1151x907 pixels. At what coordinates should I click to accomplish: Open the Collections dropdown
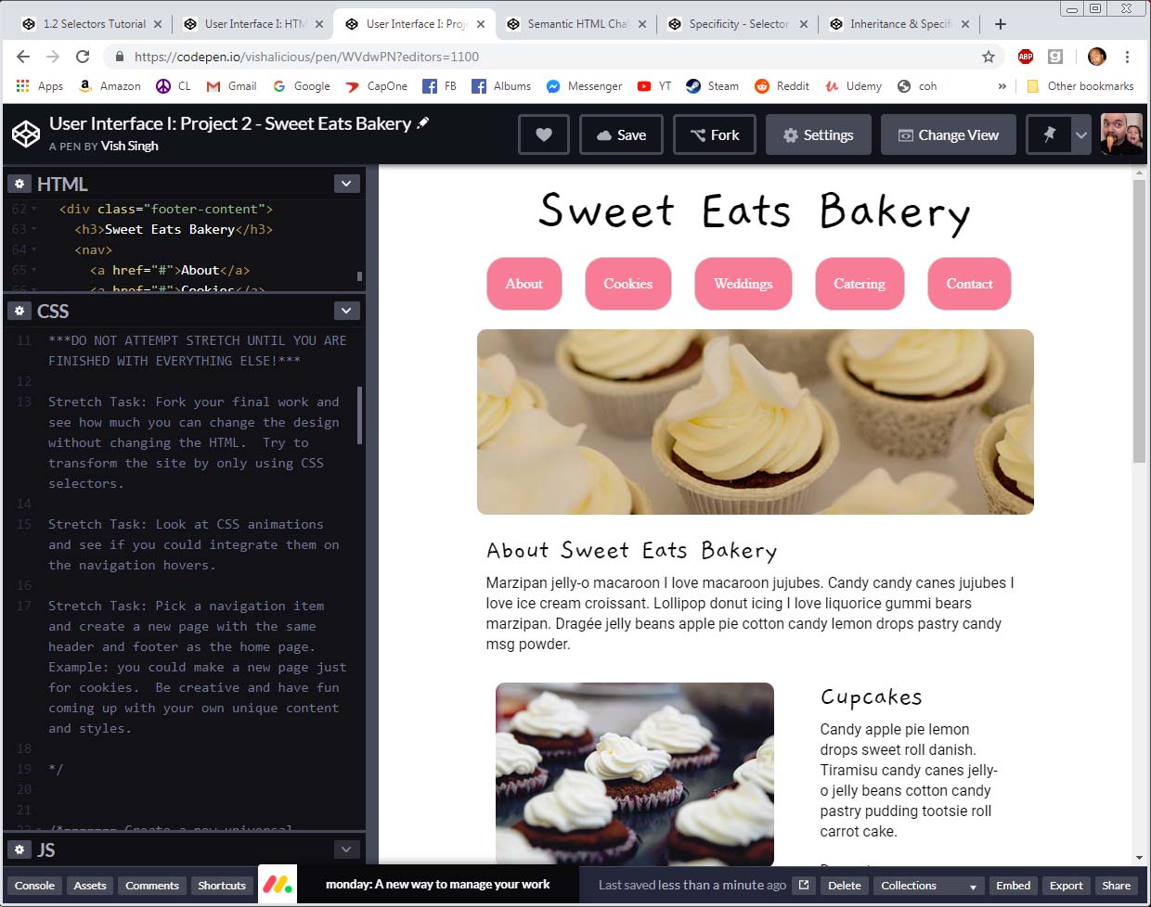point(929,886)
